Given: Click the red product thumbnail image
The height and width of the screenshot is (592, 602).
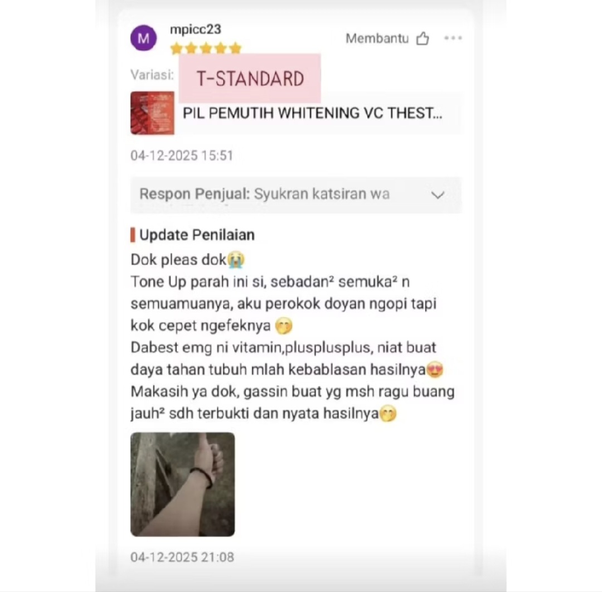Looking at the screenshot, I should pyautogui.click(x=152, y=113).
